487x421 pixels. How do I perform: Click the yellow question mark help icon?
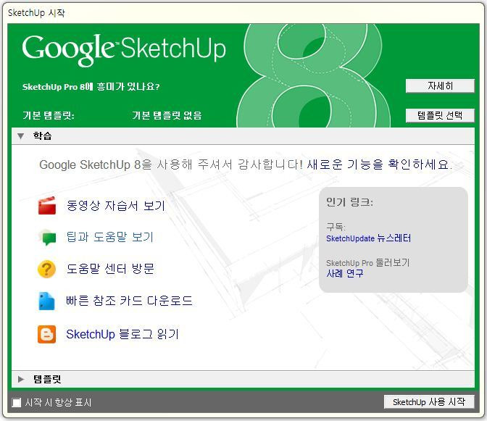[x=46, y=269]
